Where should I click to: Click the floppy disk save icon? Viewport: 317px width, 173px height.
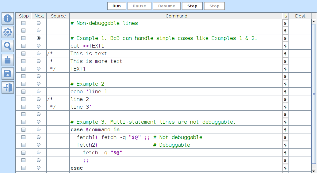point(8,73)
